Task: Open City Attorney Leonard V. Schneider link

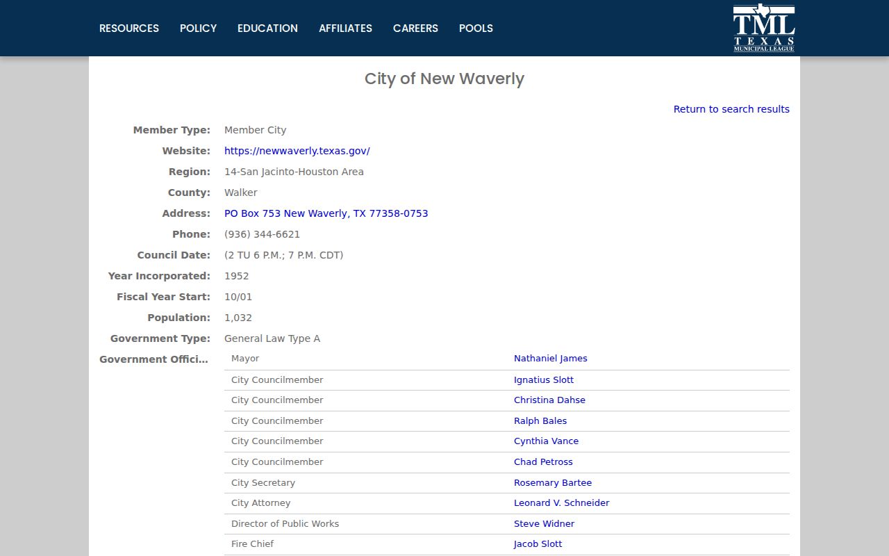Action: [562, 503]
